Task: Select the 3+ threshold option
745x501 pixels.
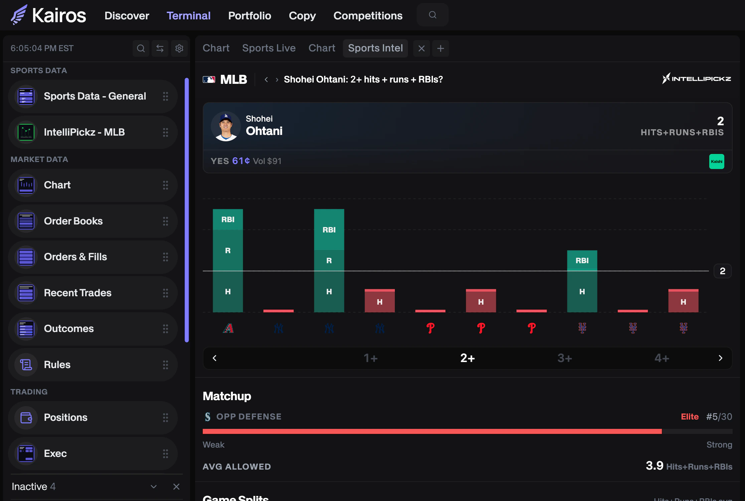Action: click(565, 358)
